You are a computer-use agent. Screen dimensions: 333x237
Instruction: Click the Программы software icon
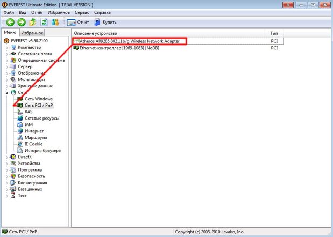[13, 170]
